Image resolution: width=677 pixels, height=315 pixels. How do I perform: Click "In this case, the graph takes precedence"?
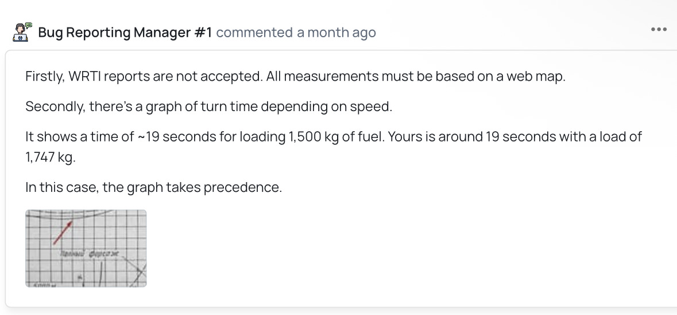coord(153,187)
